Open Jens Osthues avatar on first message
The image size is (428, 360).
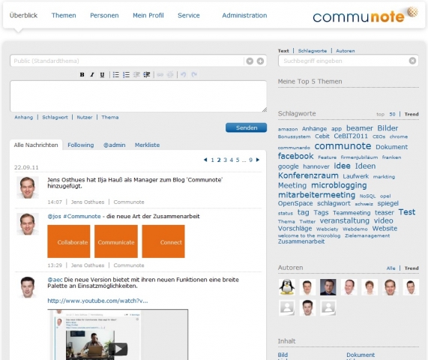(28, 187)
